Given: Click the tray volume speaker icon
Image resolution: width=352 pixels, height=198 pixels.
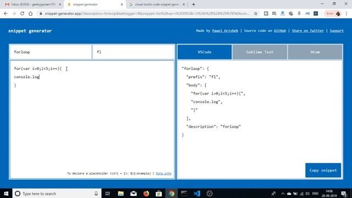Looking at the screenshot, I should [x=307, y=194].
